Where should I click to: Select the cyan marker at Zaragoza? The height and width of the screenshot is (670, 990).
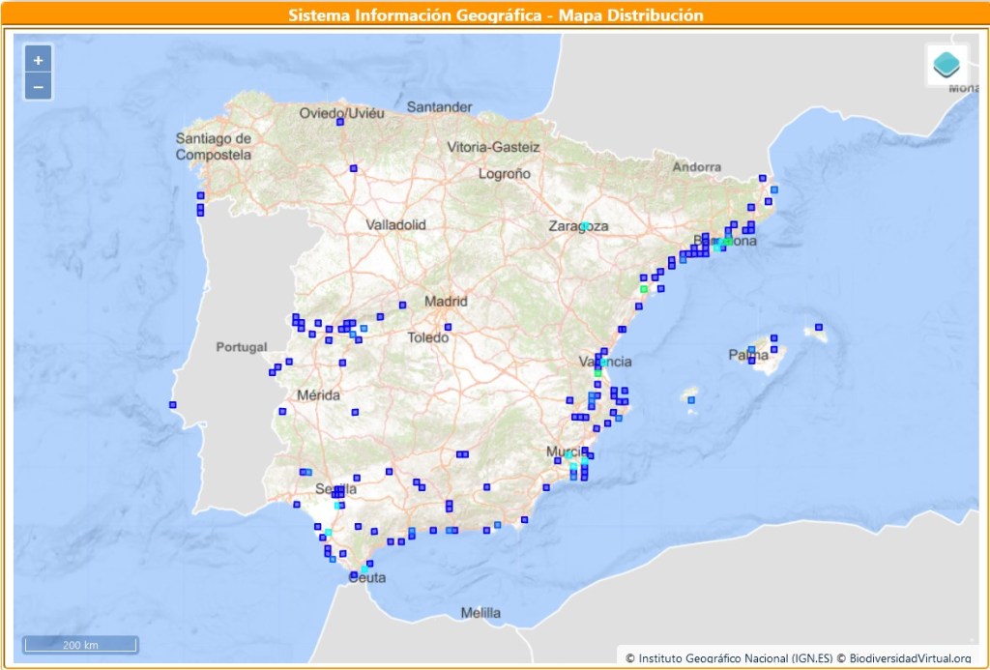click(585, 226)
